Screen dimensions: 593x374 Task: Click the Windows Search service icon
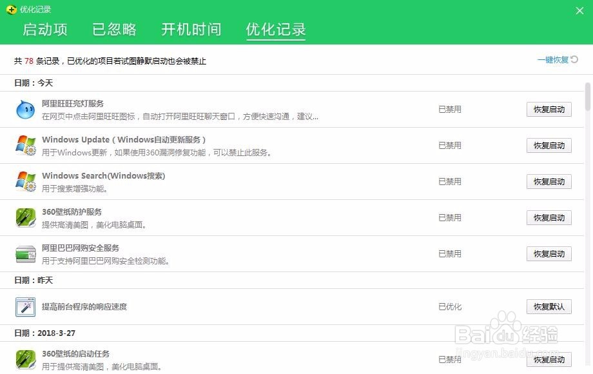(26, 181)
